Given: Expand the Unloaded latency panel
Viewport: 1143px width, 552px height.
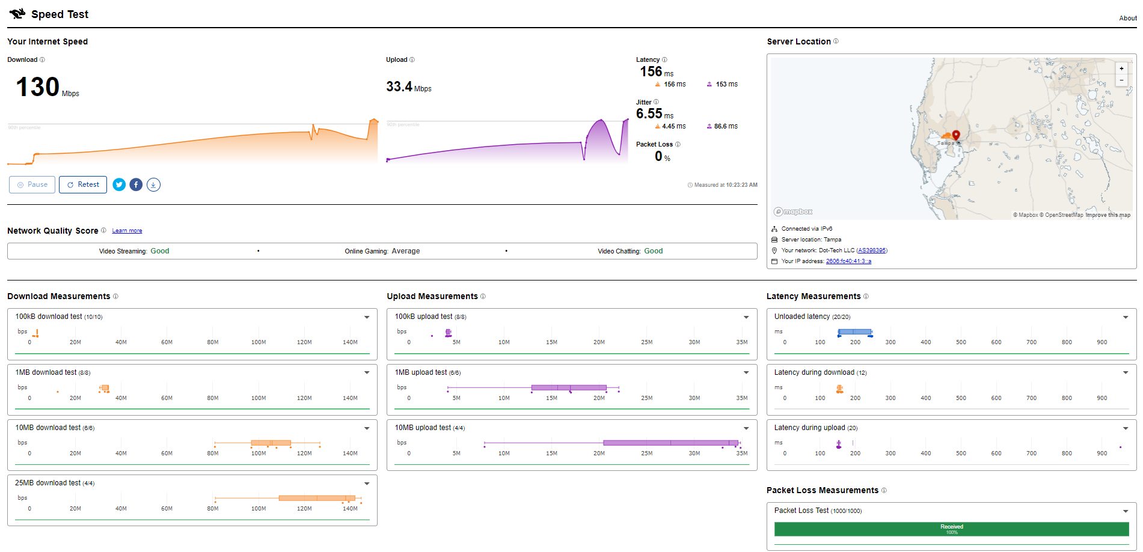Looking at the screenshot, I should coord(1126,317).
